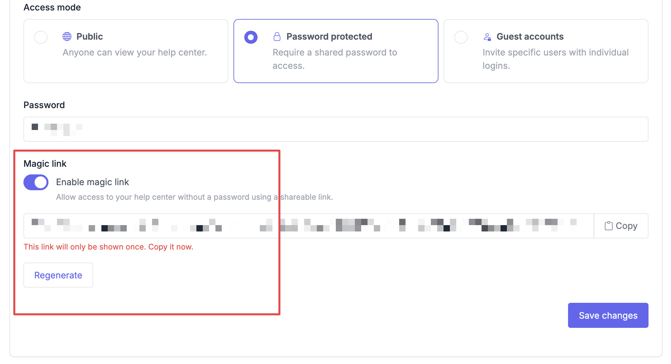Click the Regenerate button

tap(58, 275)
